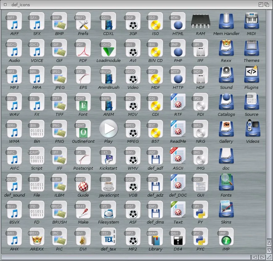This screenshot has height=261, width=273.
Task: Select the MIDI keyboard icon
Action: click(x=251, y=22)
